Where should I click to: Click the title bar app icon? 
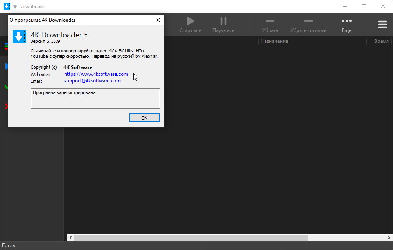pyautogui.click(x=7, y=6)
